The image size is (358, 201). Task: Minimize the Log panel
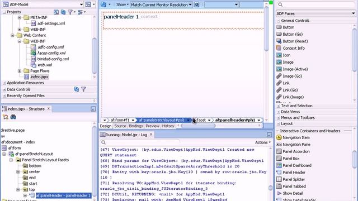pyautogui.click(x=270, y=135)
